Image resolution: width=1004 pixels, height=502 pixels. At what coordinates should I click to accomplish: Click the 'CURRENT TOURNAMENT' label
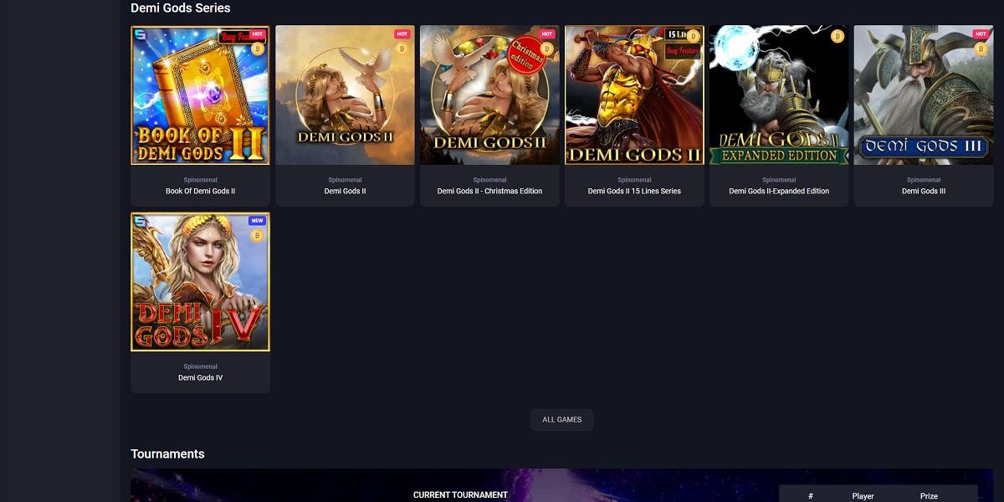click(460, 495)
